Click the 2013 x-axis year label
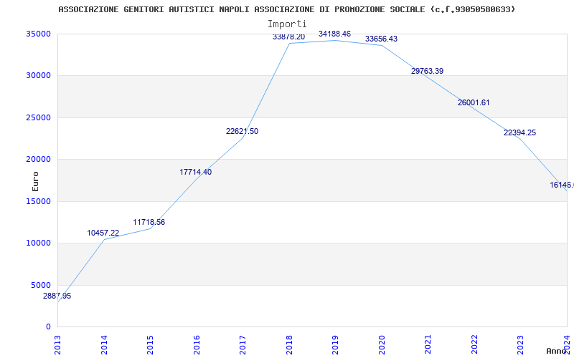This screenshot has height=358, width=574. pos(58,344)
